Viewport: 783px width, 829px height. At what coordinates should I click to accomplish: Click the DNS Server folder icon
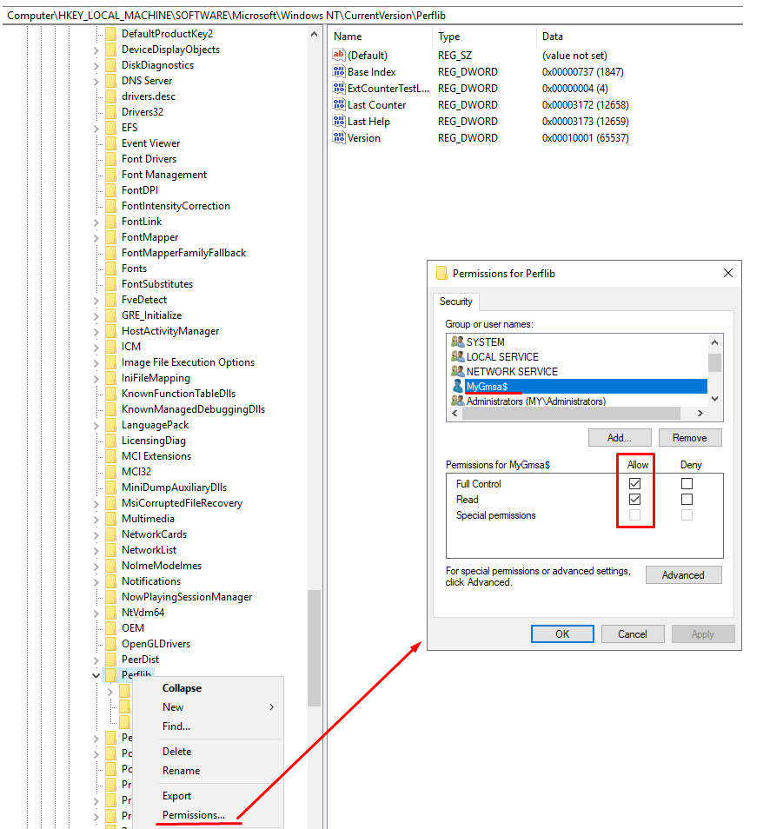point(110,80)
